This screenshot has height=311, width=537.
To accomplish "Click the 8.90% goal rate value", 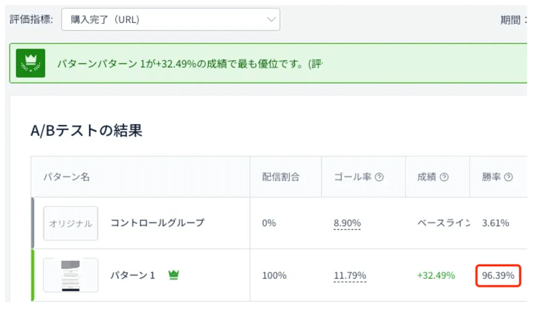I will click(347, 223).
